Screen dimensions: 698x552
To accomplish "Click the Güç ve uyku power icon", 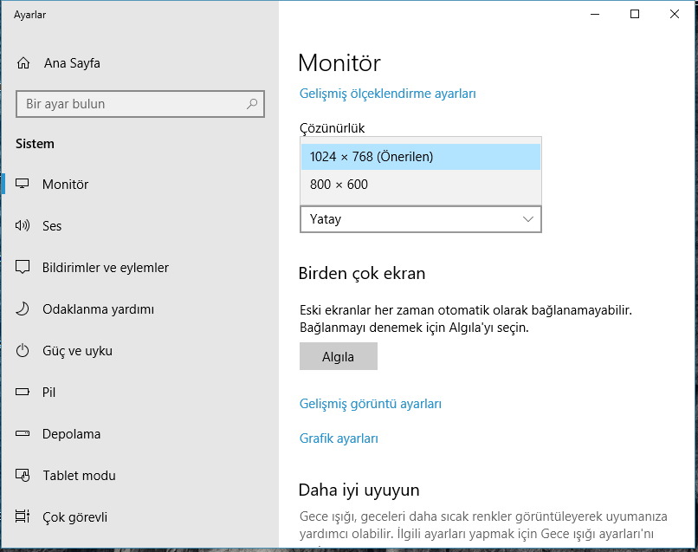I will pos(23,351).
